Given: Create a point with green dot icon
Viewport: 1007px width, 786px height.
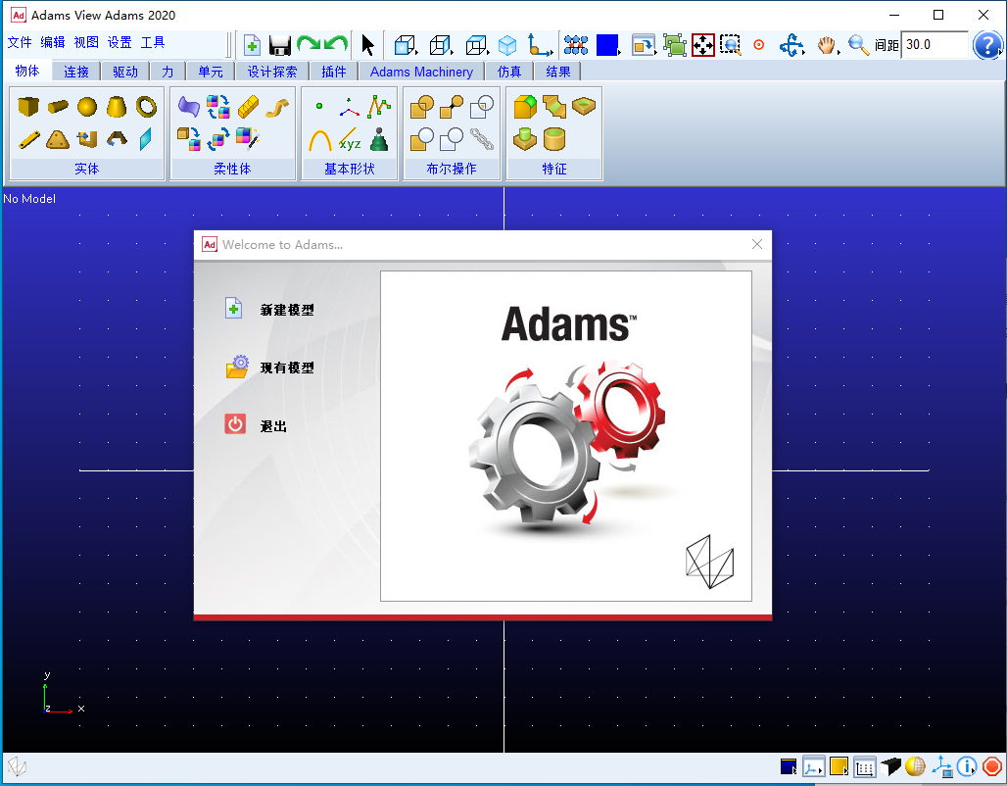Looking at the screenshot, I should click(319, 106).
